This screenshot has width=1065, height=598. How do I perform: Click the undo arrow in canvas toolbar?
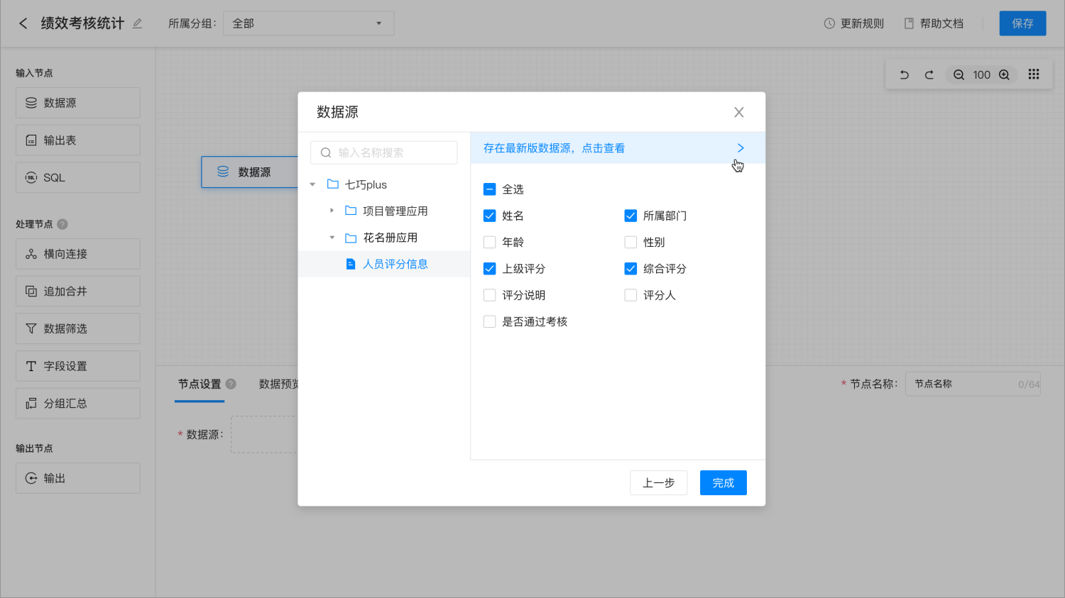(x=905, y=74)
